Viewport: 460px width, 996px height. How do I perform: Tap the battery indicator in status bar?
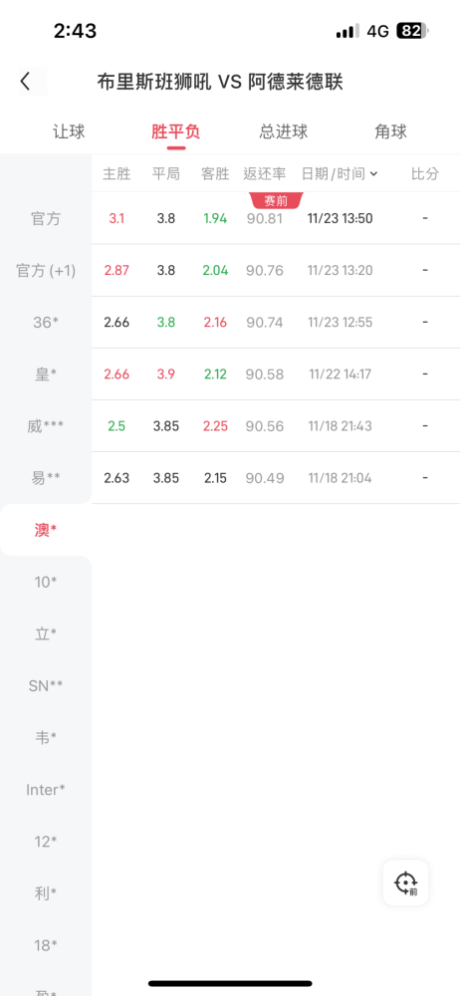pyautogui.click(x=413, y=31)
